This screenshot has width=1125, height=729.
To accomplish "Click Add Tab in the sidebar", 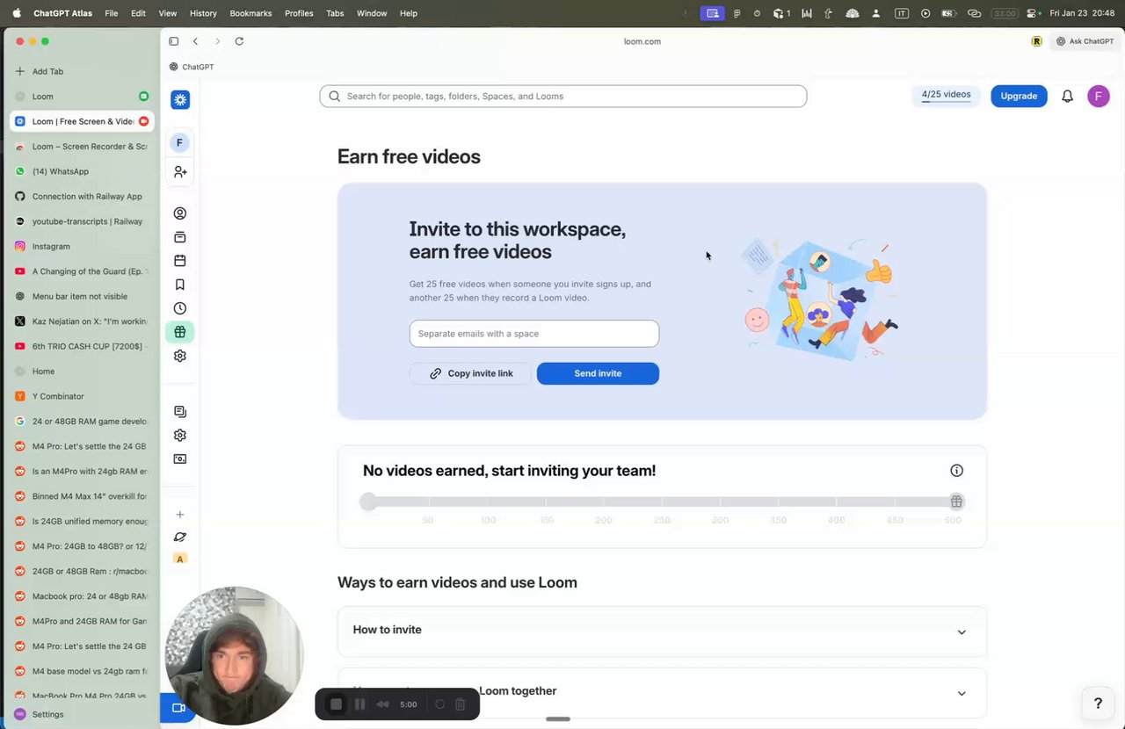I will point(83,71).
